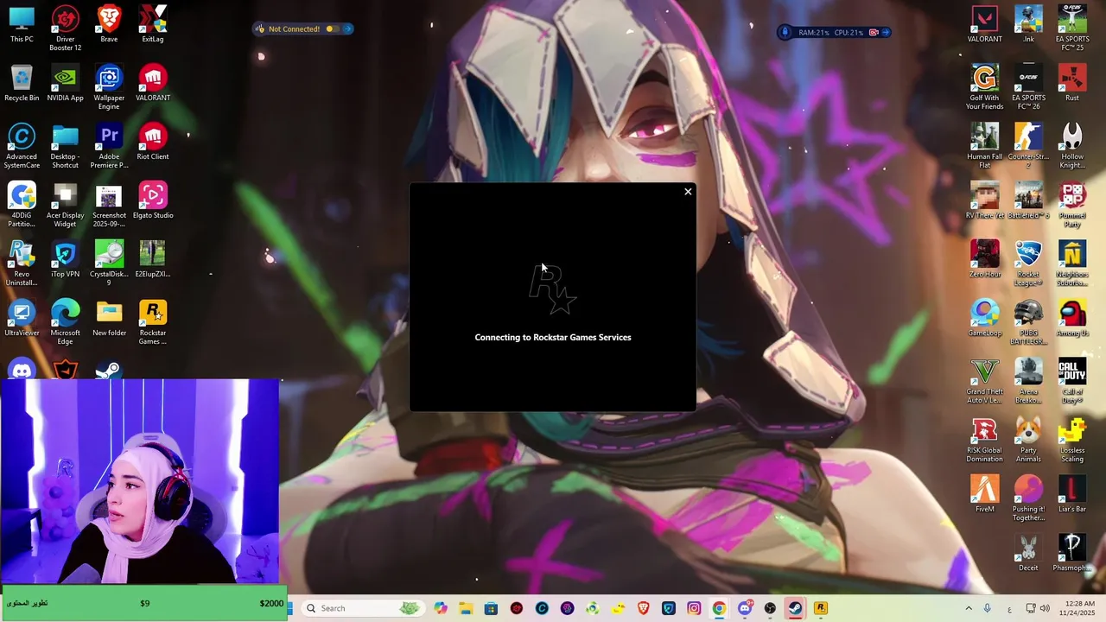Open Hollow Knight shortcut
This screenshot has width=1106, height=622.
(1072, 146)
